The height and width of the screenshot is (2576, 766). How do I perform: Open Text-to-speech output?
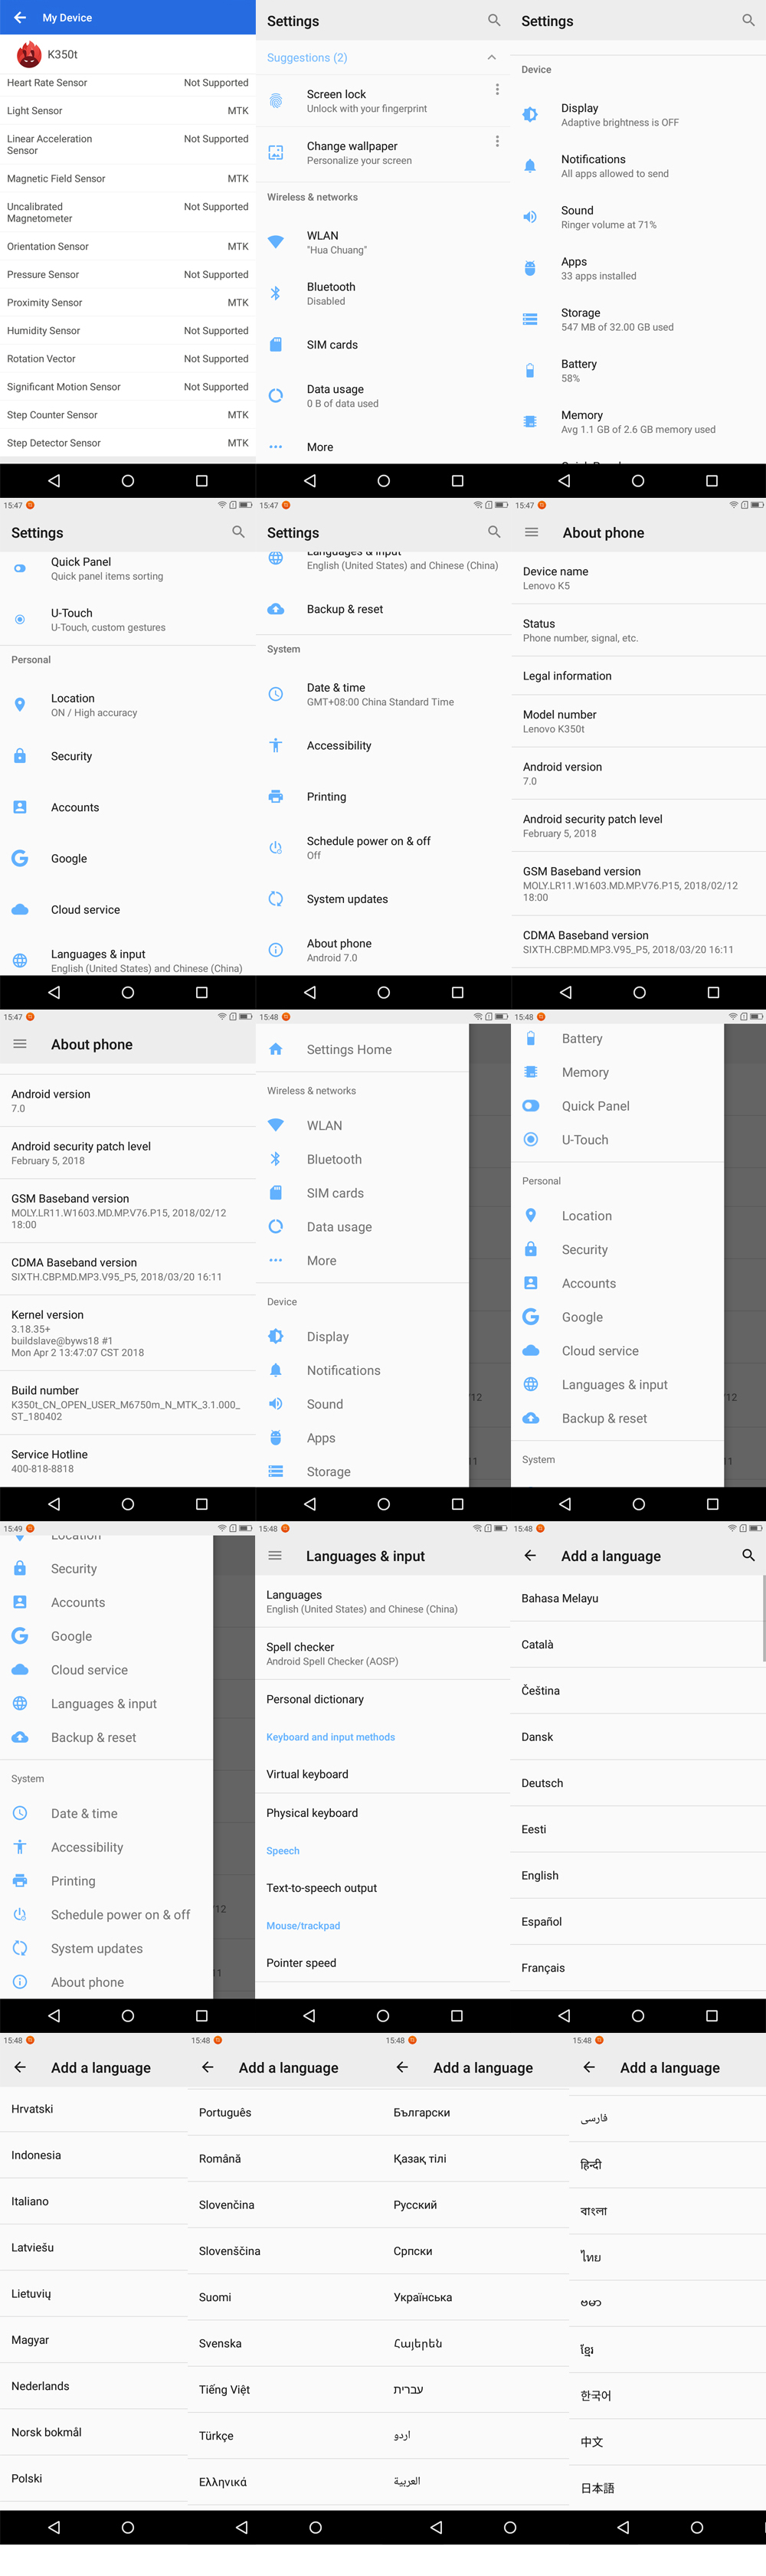coord(383,1888)
